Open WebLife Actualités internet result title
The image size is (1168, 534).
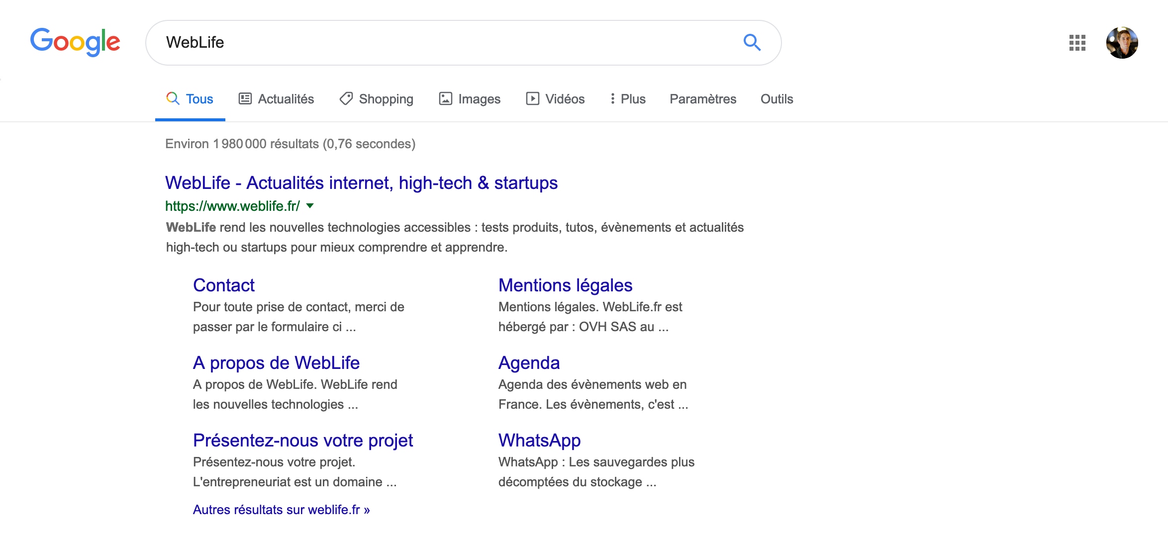[361, 183]
